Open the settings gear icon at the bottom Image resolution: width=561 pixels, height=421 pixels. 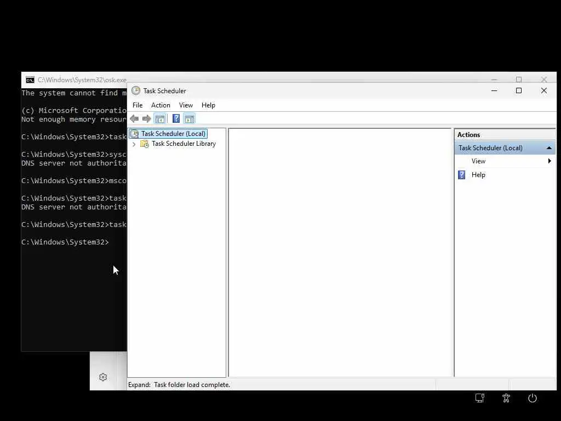click(x=103, y=377)
